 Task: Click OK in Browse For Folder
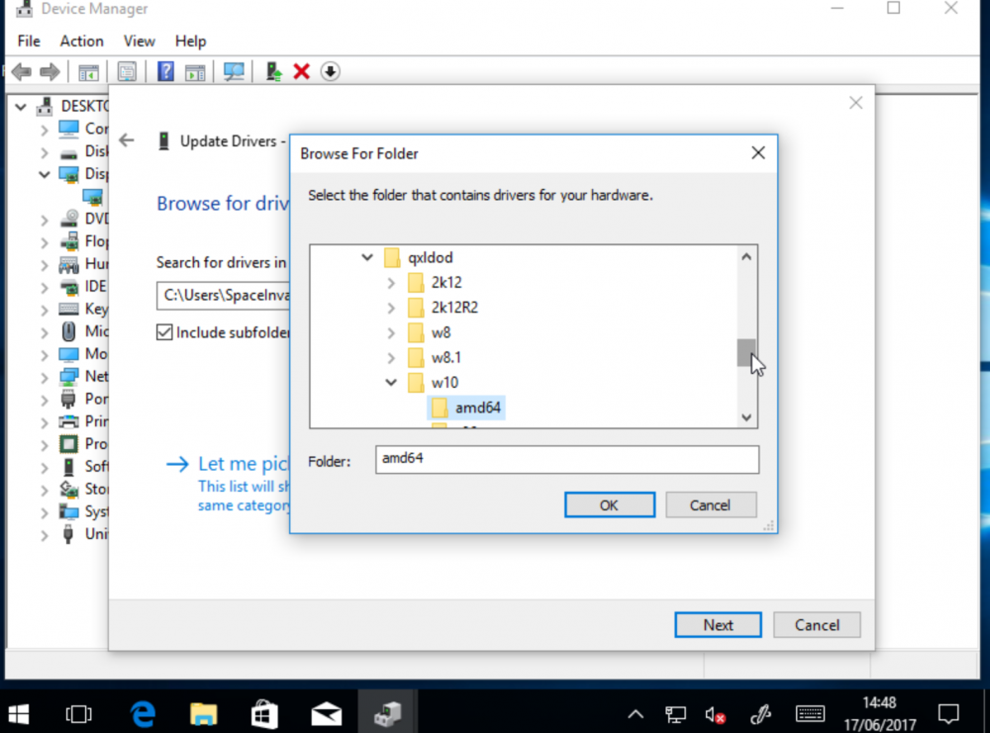click(609, 505)
